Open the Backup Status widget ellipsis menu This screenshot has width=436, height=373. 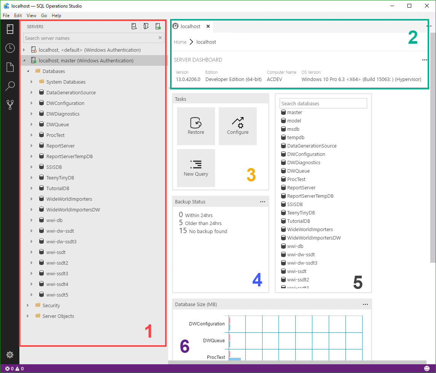tap(263, 202)
